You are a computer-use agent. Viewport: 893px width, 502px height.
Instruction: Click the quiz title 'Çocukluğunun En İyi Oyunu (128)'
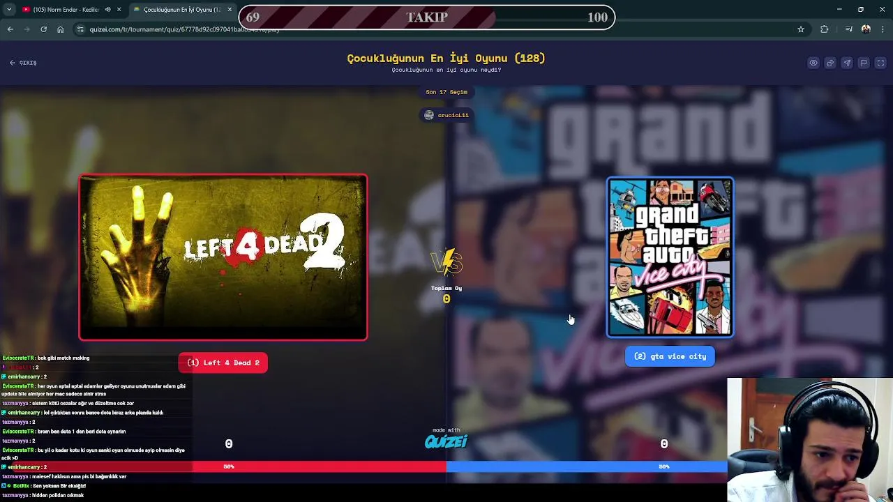click(446, 59)
